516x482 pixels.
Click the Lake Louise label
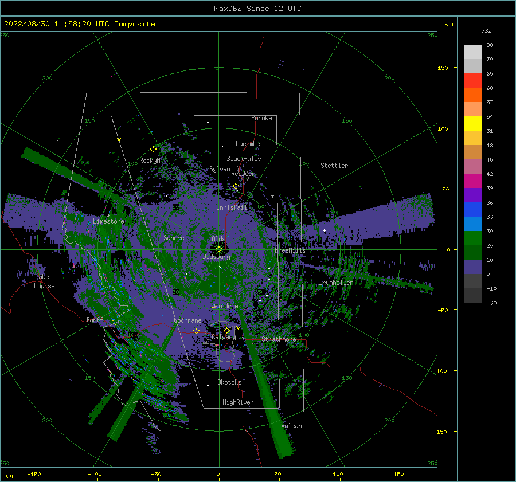pyautogui.click(x=44, y=281)
